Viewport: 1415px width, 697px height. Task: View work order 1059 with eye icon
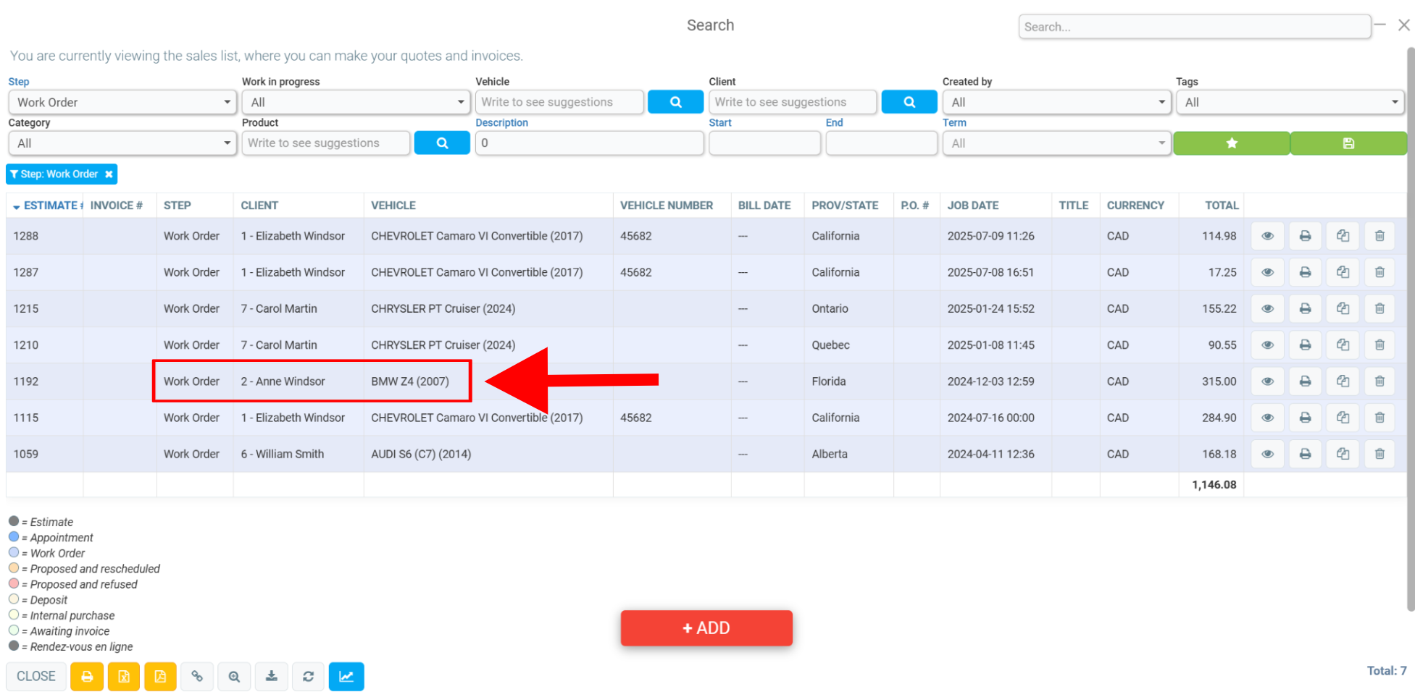1267,454
